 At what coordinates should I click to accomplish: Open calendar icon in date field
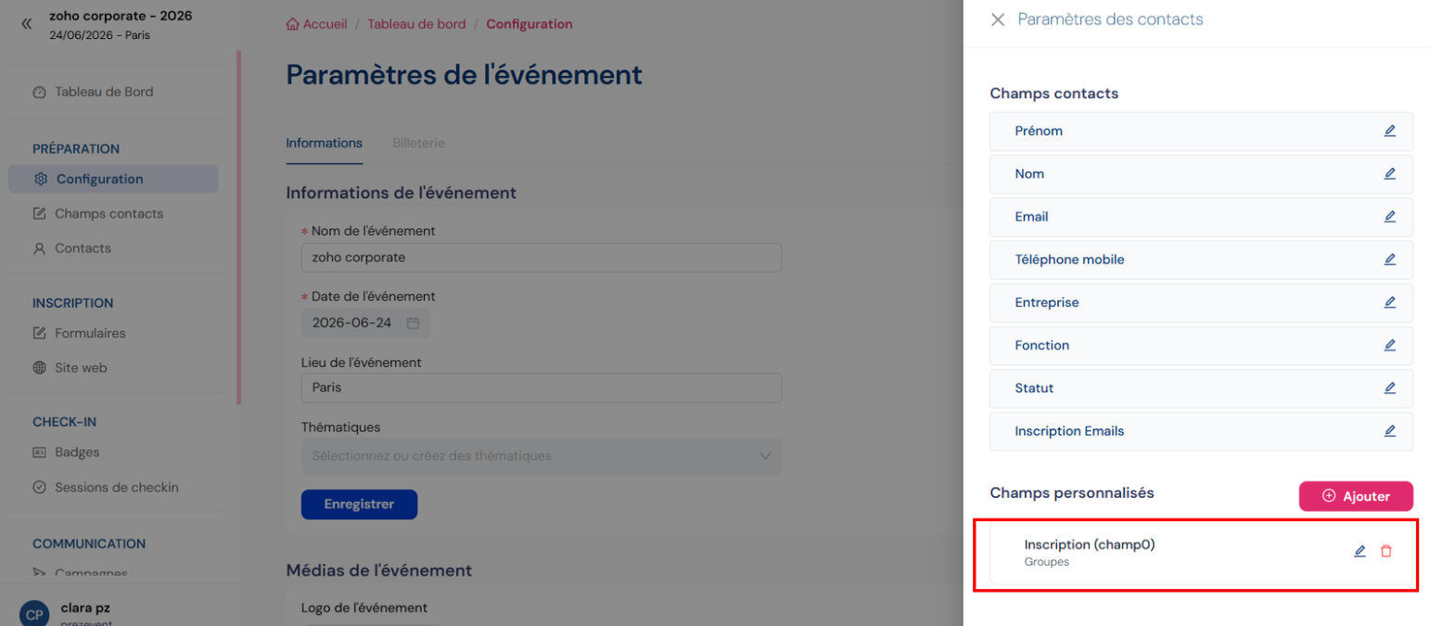pos(413,323)
